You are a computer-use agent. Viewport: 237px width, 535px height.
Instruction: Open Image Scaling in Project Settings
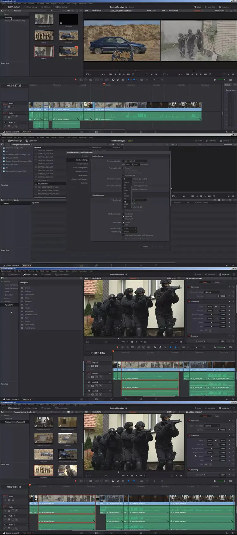[x=82, y=164]
